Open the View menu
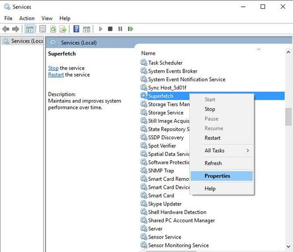293x252 pixels. point(47,18)
